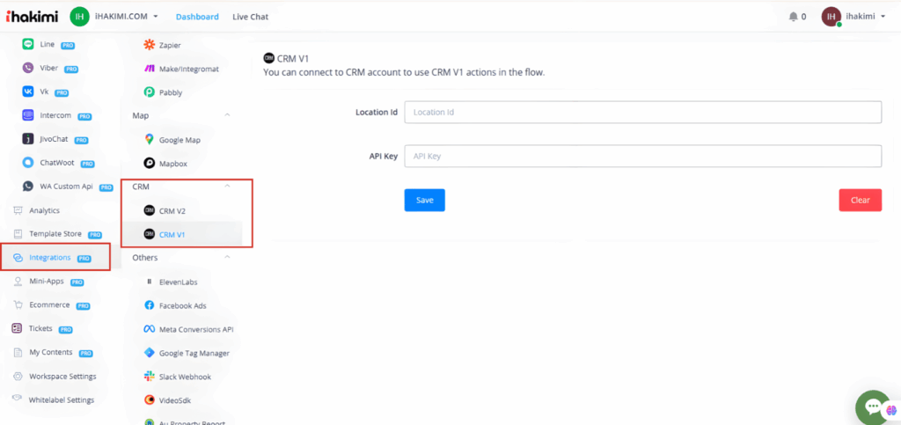This screenshot has height=425, width=901.
Task: Open the Google Tag Manager integration
Action: [194, 353]
